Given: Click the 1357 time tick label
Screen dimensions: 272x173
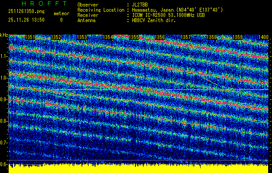Looking at the screenshot, I should coord(186,38).
